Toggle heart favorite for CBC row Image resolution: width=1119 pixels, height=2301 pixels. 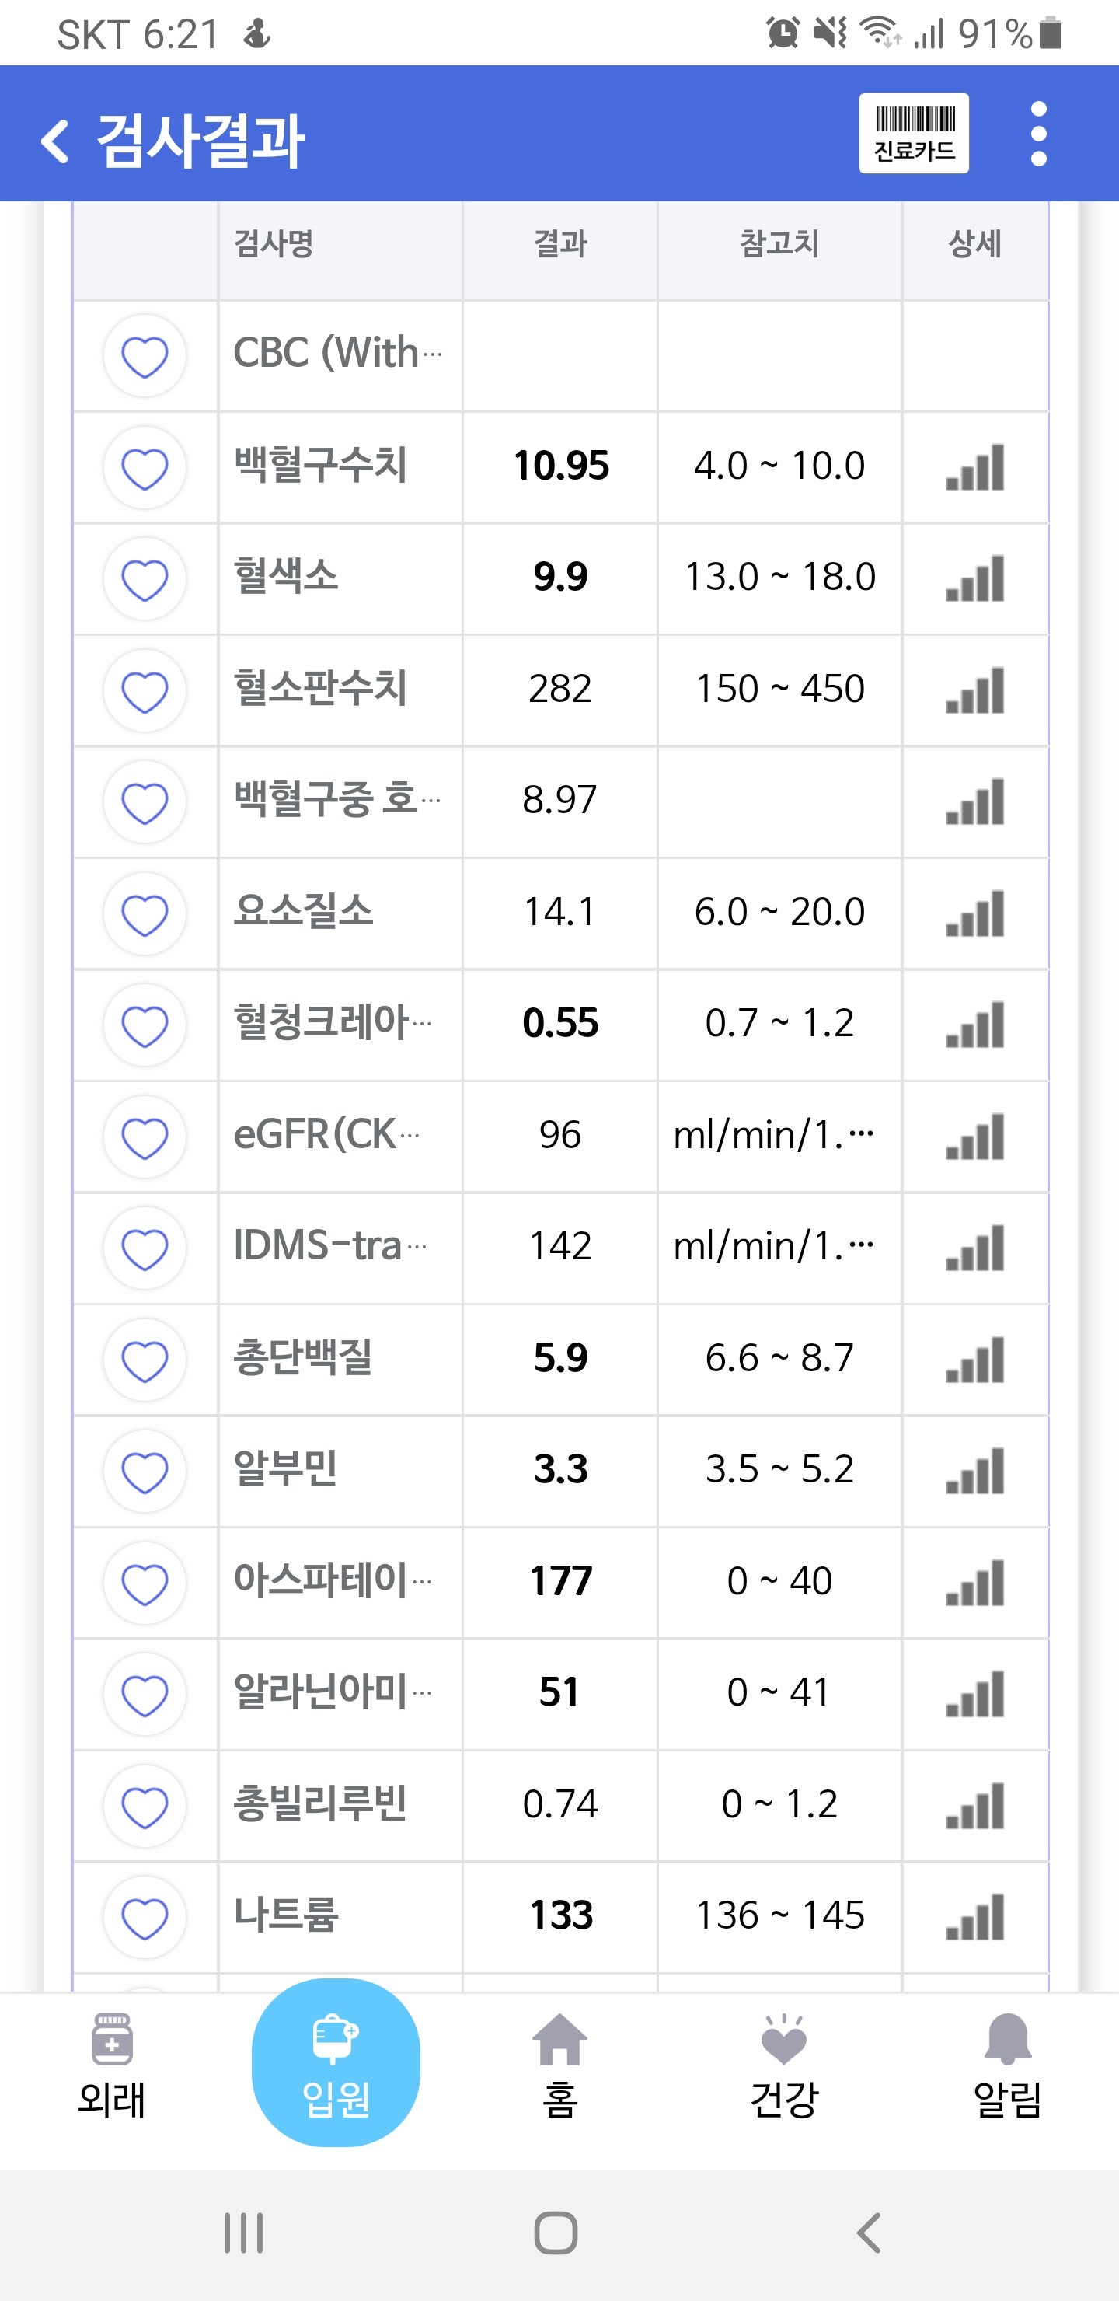145,356
